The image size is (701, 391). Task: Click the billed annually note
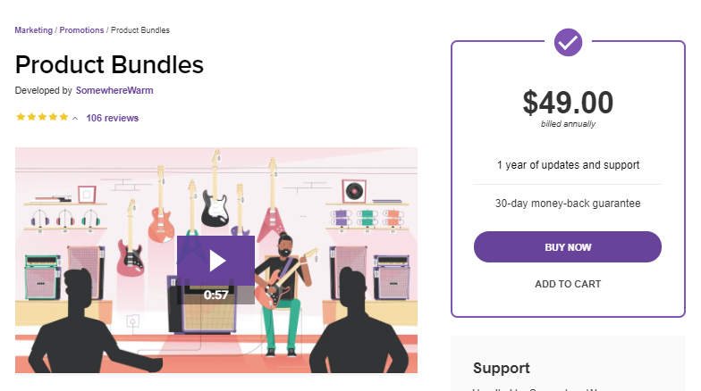pyautogui.click(x=568, y=124)
